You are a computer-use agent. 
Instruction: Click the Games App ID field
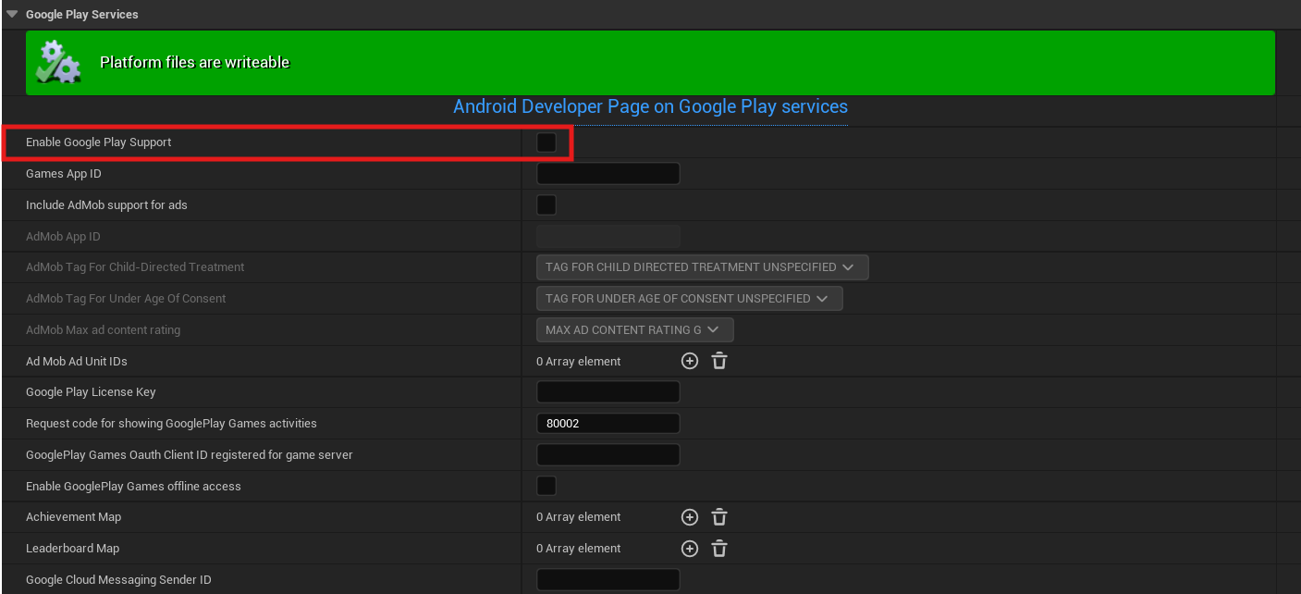tap(608, 174)
